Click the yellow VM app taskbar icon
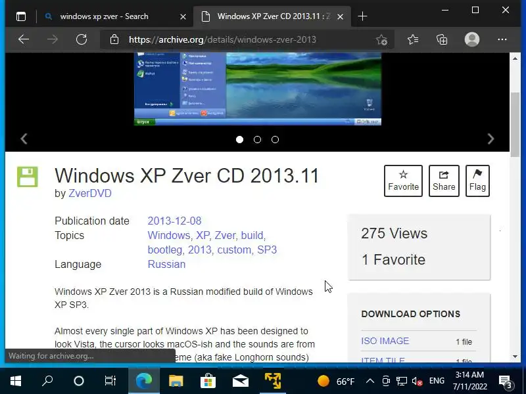 point(273,381)
